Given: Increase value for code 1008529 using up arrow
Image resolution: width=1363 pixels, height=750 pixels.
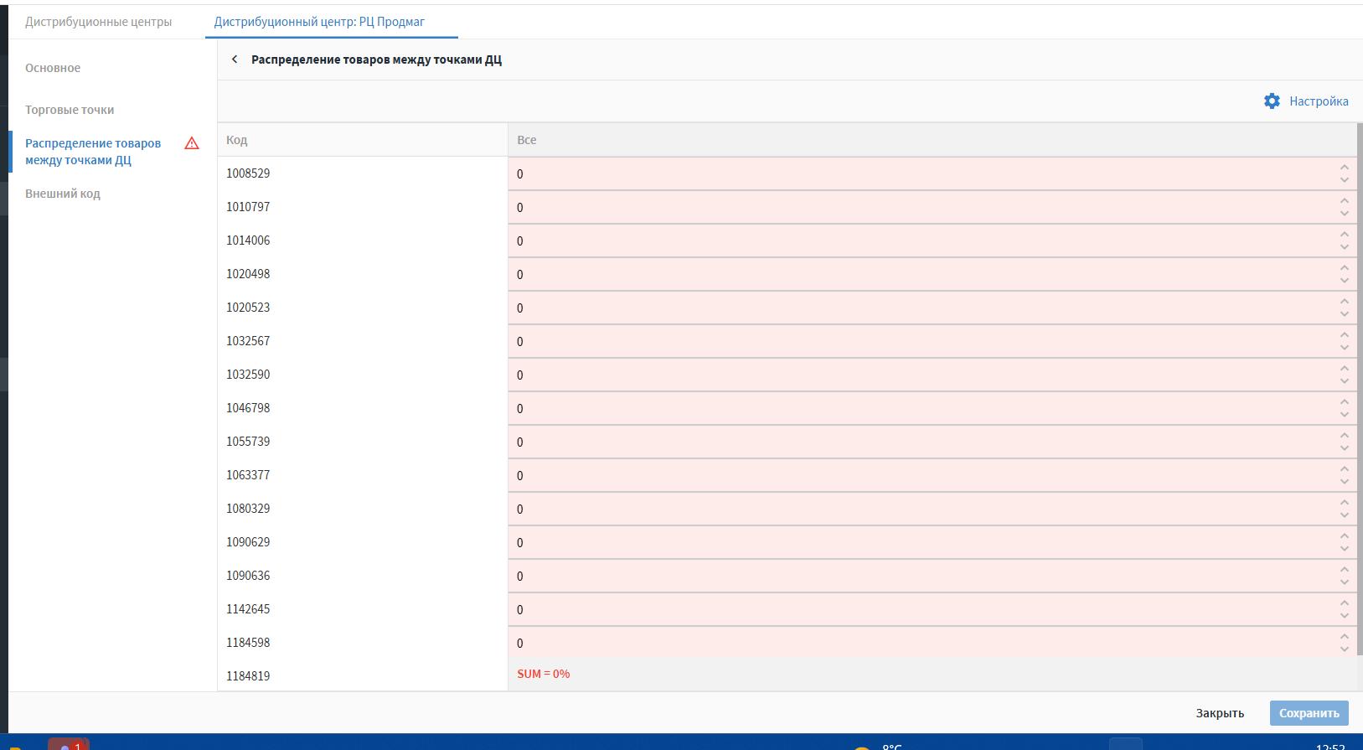Looking at the screenshot, I should 1344,168.
